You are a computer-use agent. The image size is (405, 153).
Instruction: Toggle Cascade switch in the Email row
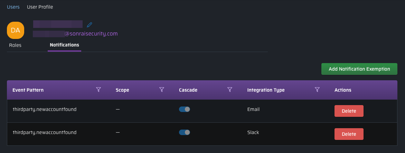point(185,109)
